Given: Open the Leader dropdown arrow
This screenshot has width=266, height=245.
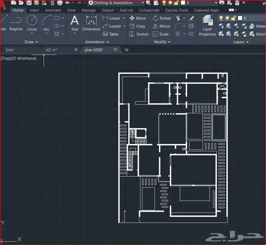Looking at the screenshot, I should pyautogui.click(x=125, y=26).
